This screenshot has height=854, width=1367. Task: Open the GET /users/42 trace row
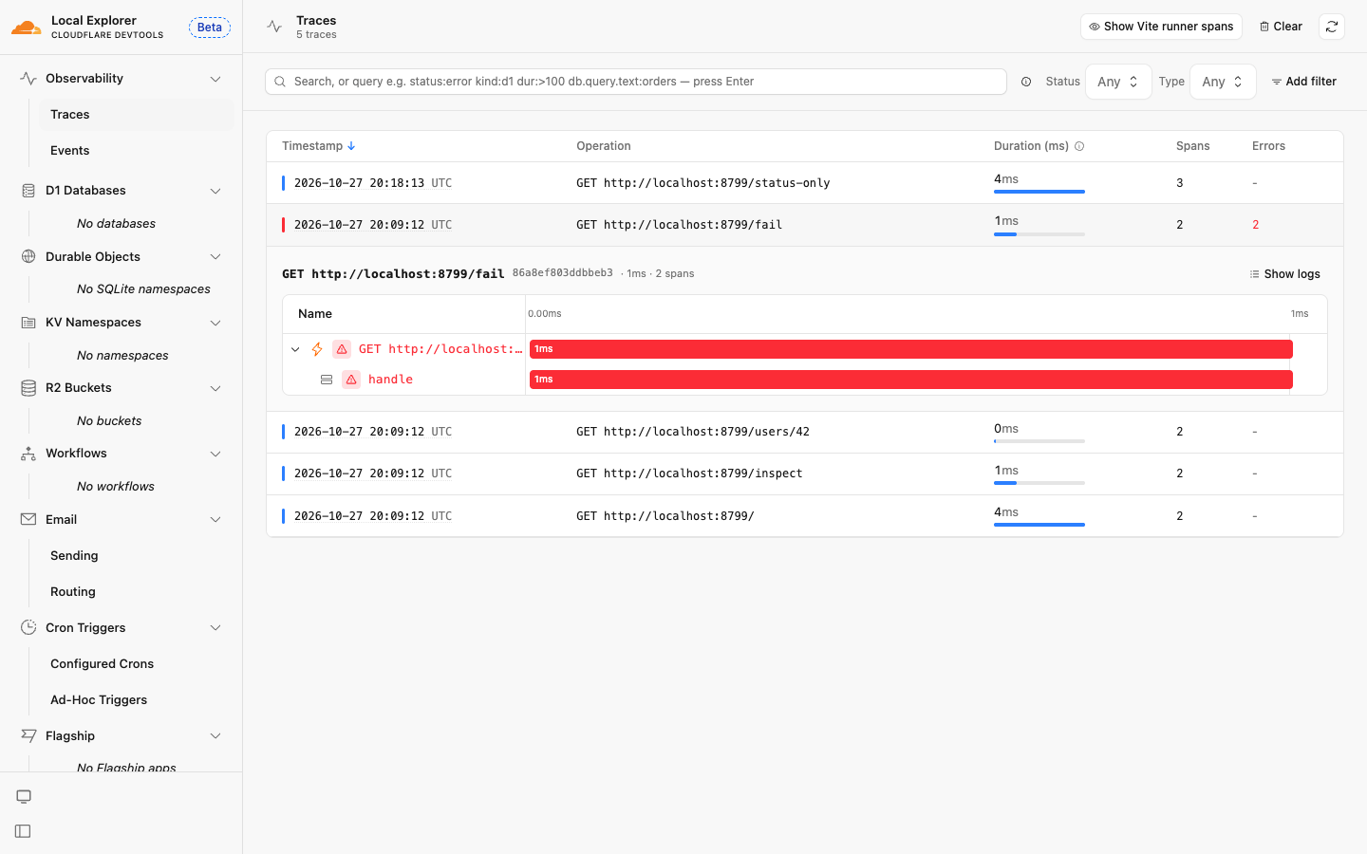805,432
